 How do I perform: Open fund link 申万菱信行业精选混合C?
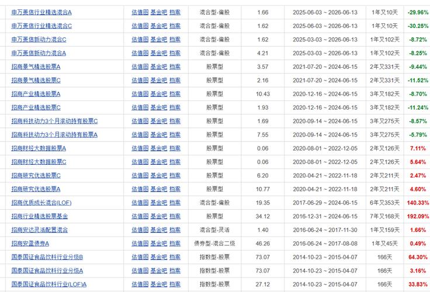coord(41,26)
